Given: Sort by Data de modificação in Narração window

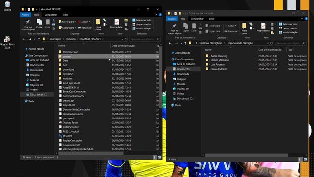Looking at the screenshot, I should (x=269, y=50).
